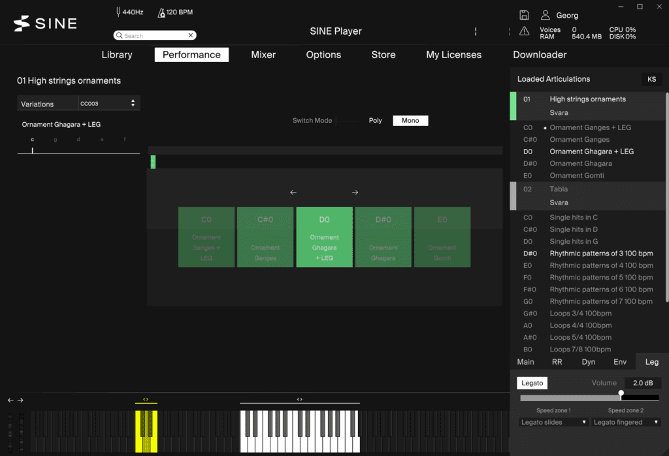The height and width of the screenshot is (456, 669).
Task: Select 'Loops 5/4 100bpm' articulation
Action: click(589, 337)
